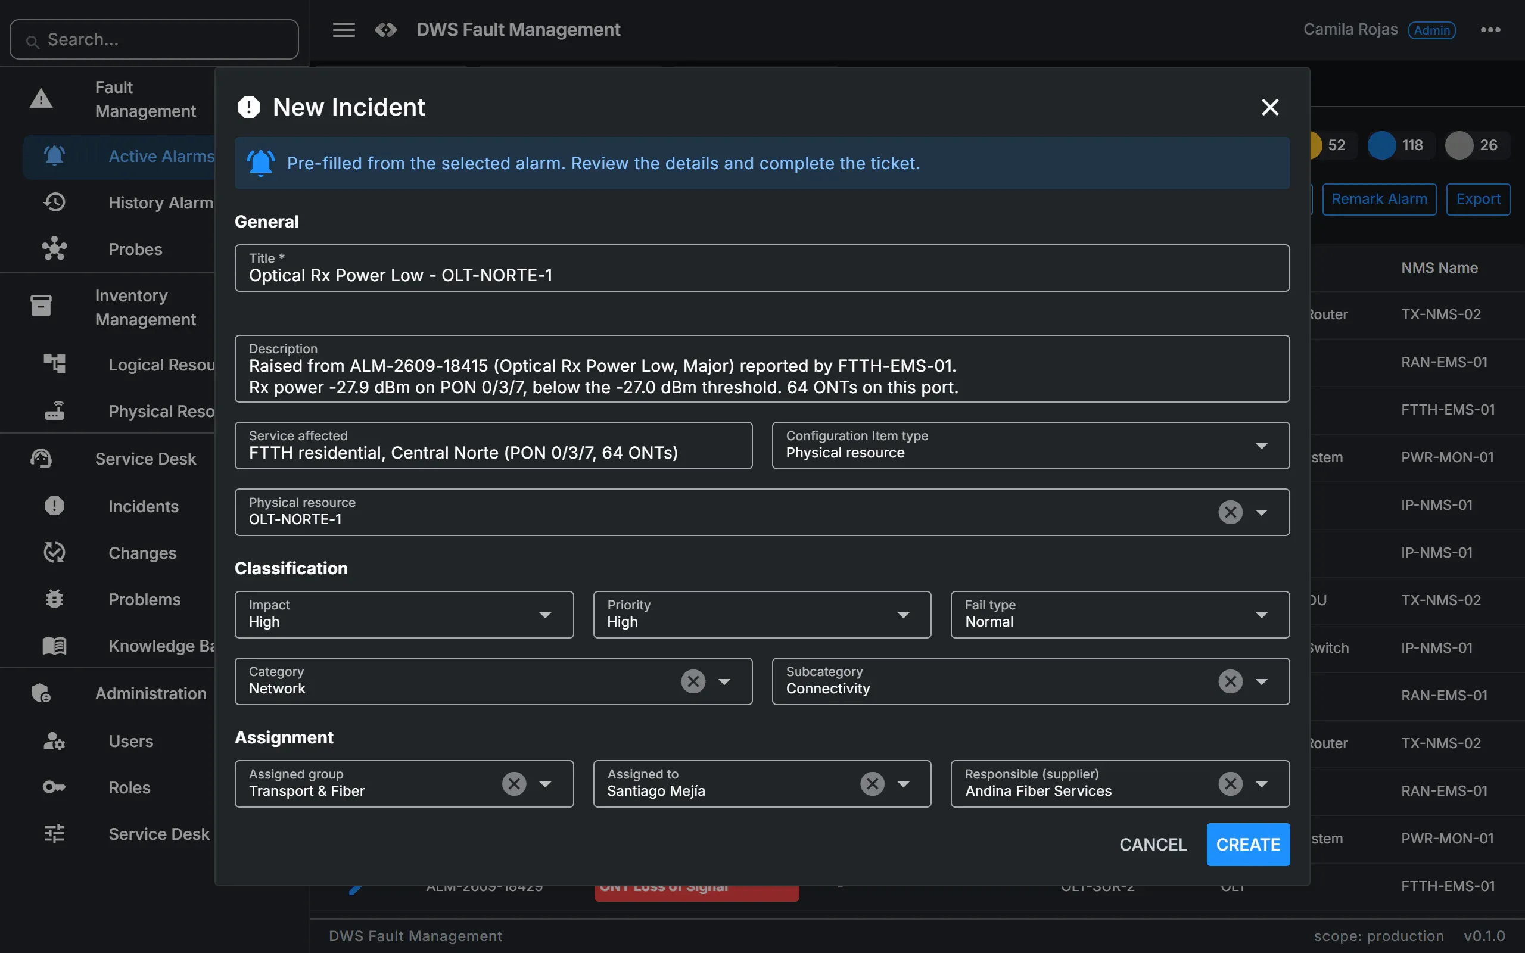Click the Fault Management warning icon
1525x953 pixels.
pos(41,99)
